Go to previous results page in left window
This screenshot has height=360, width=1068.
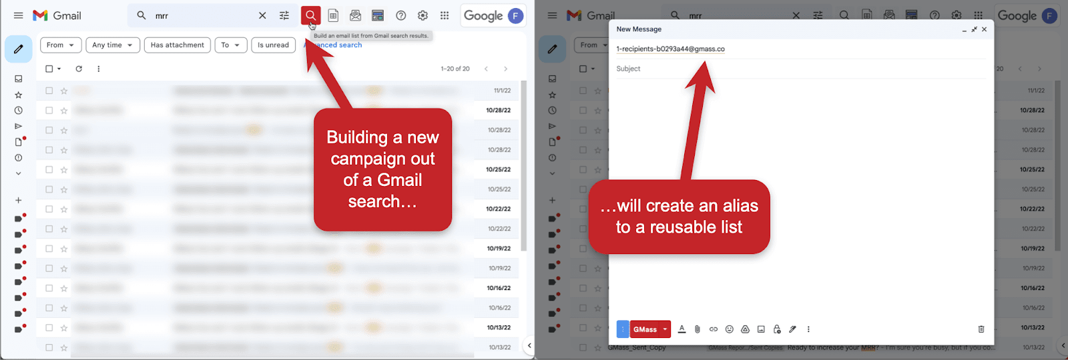[486, 69]
